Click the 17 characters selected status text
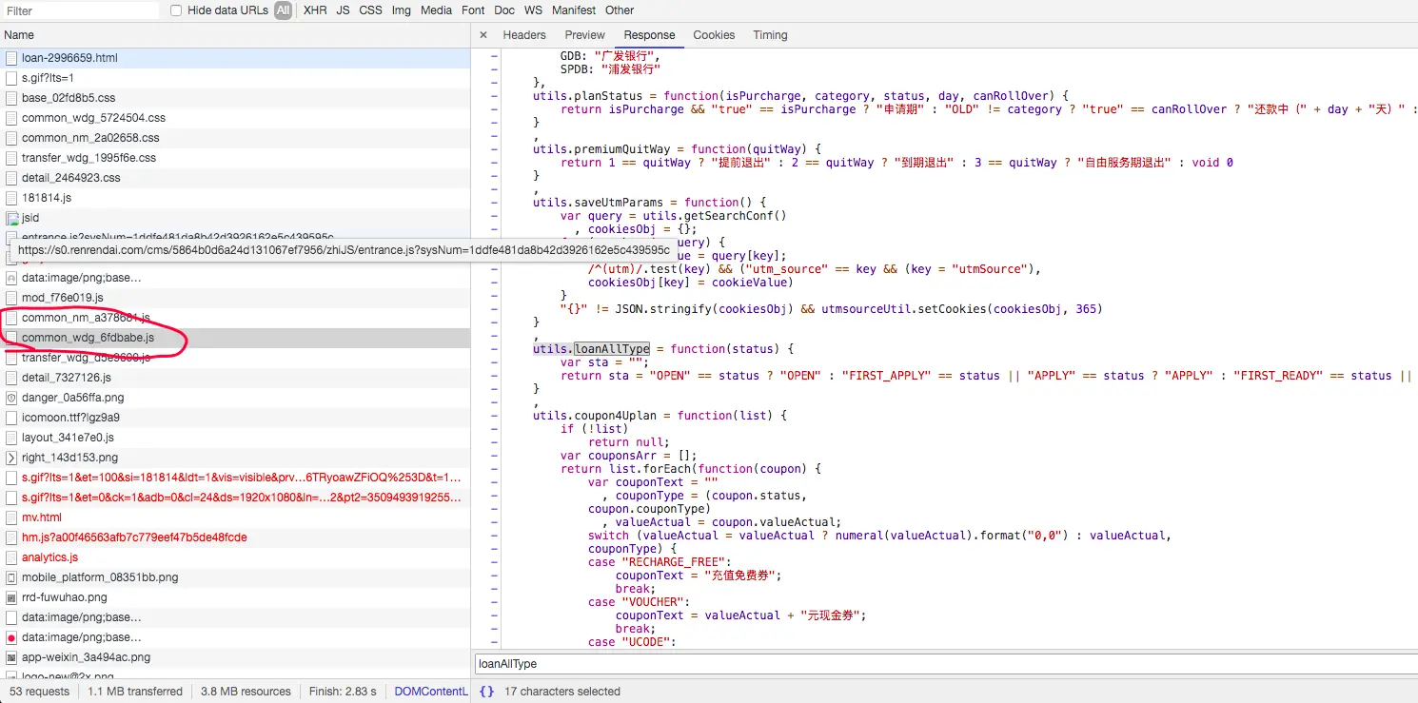The width and height of the screenshot is (1418, 703). (562, 692)
